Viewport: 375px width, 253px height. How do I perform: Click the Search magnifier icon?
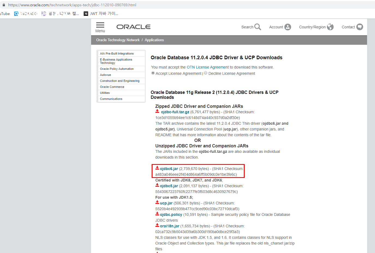[258, 27]
